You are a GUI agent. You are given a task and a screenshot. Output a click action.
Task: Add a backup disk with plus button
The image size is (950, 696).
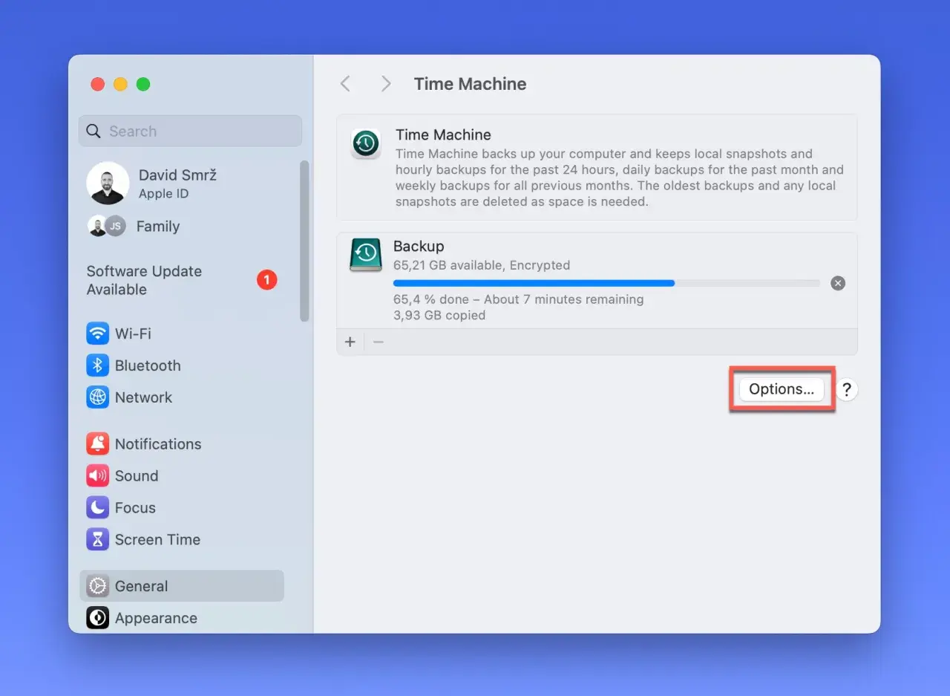click(x=350, y=342)
